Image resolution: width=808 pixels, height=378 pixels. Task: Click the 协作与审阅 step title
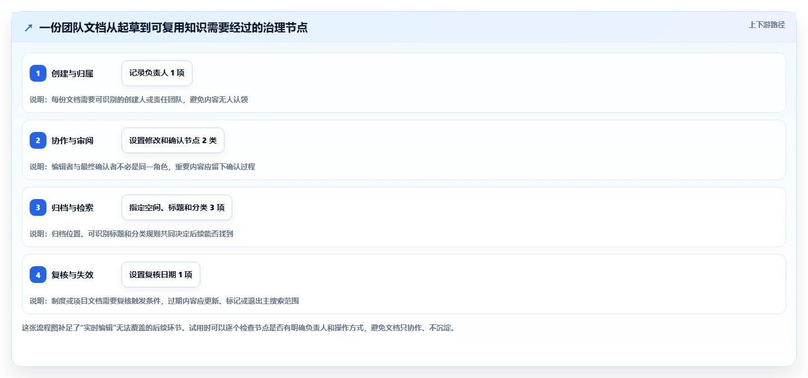point(72,140)
